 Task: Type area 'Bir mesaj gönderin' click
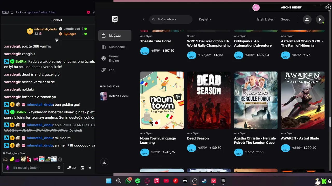pyautogui.click(x=33, y=168)
